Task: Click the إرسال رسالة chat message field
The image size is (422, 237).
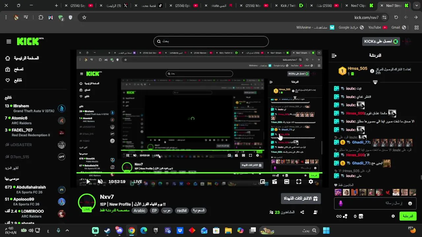Action: 375,203
